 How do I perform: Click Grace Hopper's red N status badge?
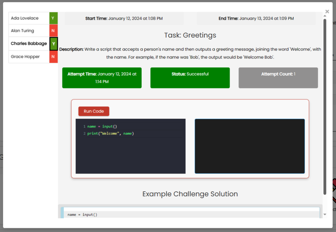click(x=53, y=57)
